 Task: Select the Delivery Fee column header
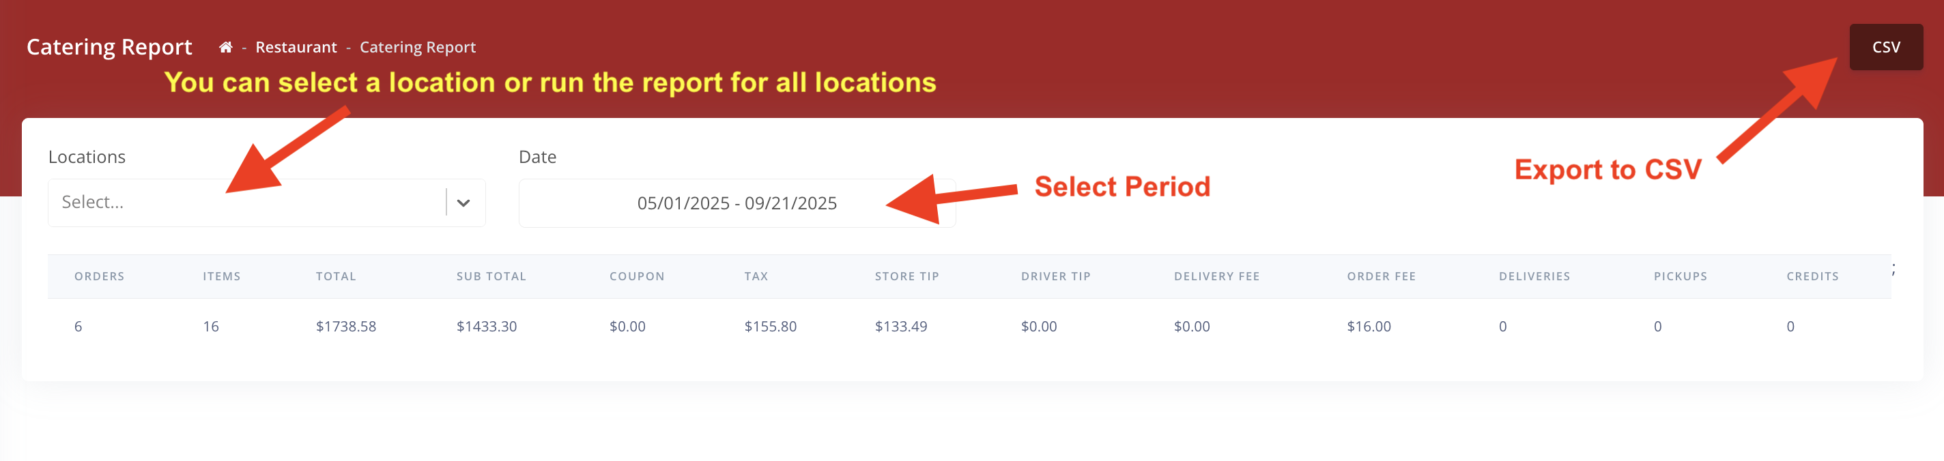[1216, 276]
